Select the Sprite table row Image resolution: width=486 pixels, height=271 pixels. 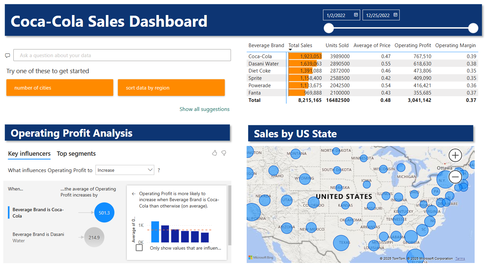click(362, 78)
